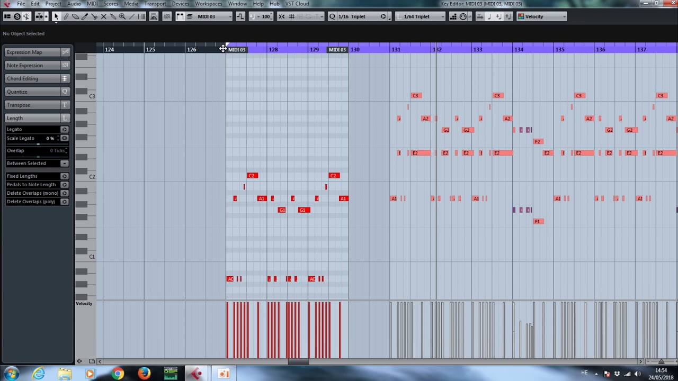Open the File menu
The image size is (678, 381).
(x=21, y=4)
